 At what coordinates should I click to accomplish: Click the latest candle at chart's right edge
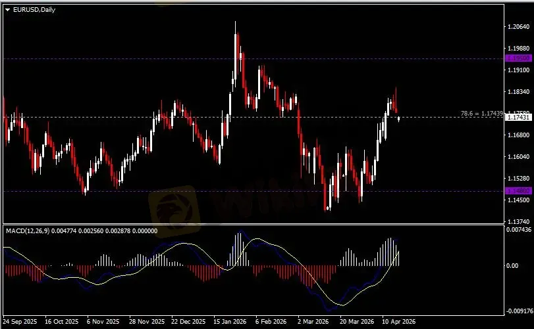[399, 118]
